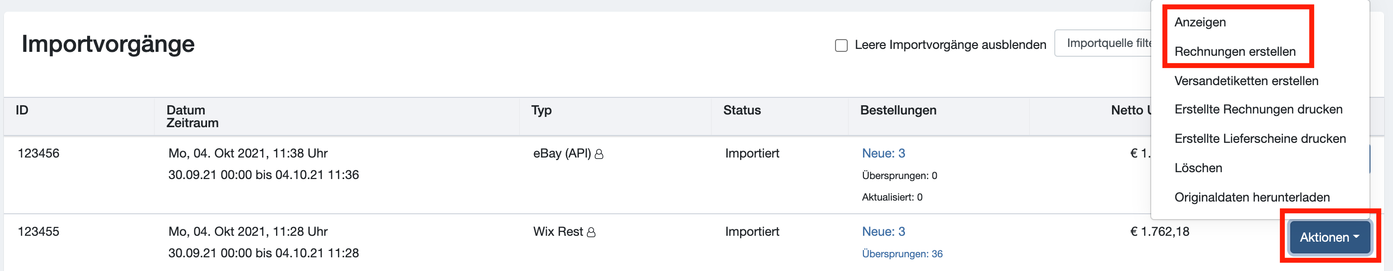
Task: Click the ID column header
Action: point(22,111)
